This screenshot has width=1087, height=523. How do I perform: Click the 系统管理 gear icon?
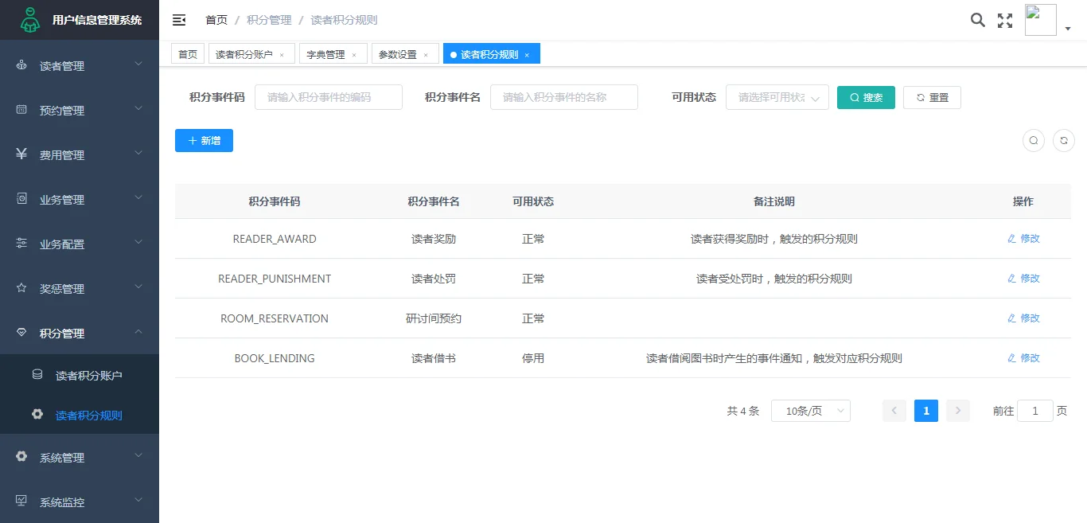(x=21, y=457)
